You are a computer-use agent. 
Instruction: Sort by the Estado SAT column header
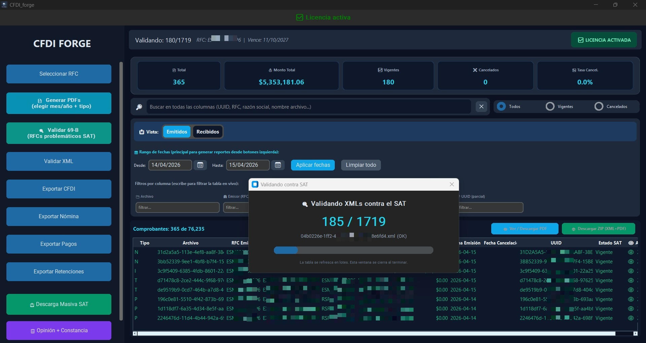click(x=610, y=243)
